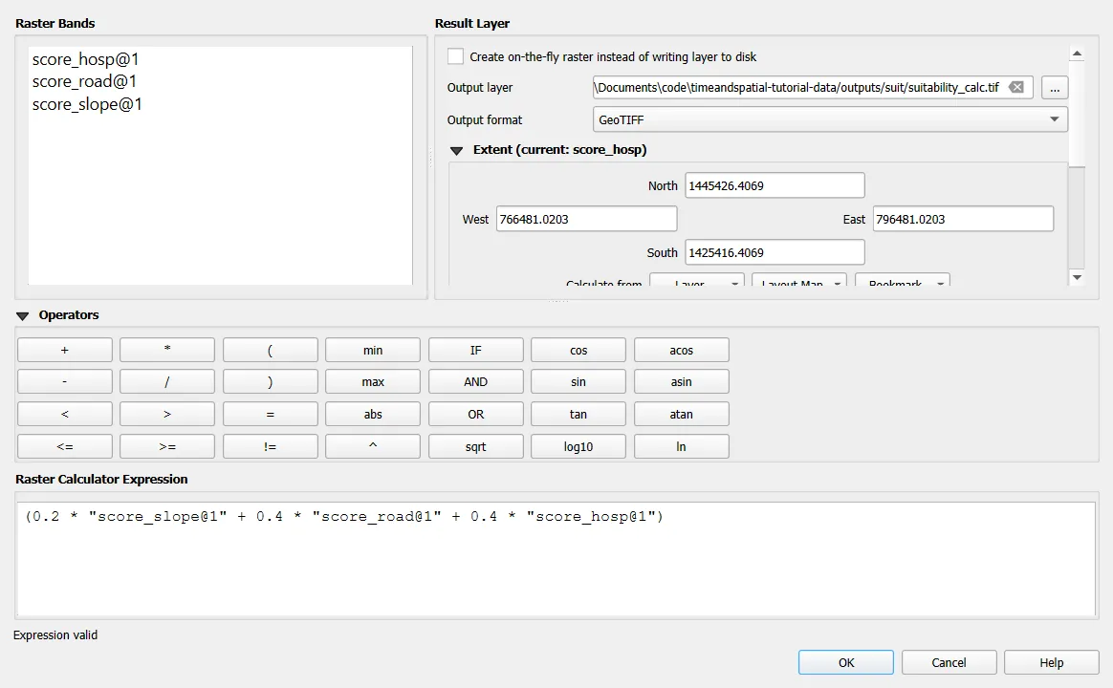This screenshot has height=688, width=1113.
Task: Insert the abs function
Action: [x=373, y=414]
